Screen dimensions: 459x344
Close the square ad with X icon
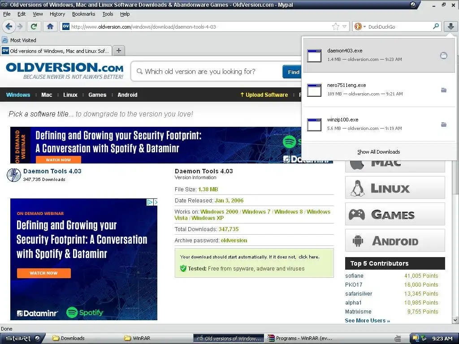pos(156,202)
